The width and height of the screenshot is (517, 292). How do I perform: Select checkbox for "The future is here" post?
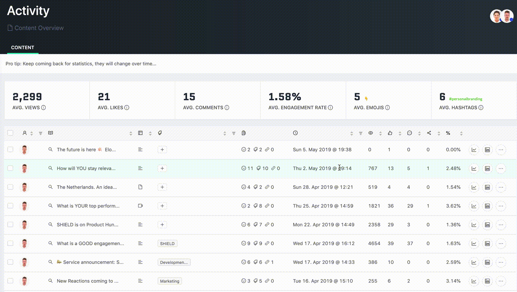click(10, 149)
